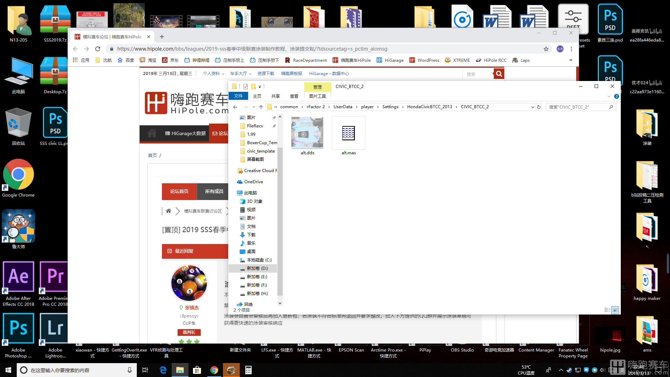The width and height of the screenshot is (670, 377).
Task: Open recent locations dropdown in Explorer
Action: [x=254, y=107]
